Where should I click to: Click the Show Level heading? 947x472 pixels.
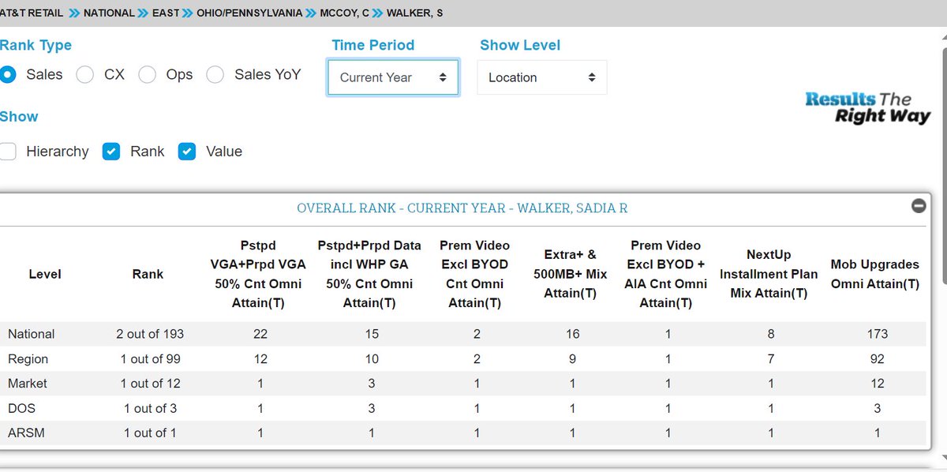(521, 46)
